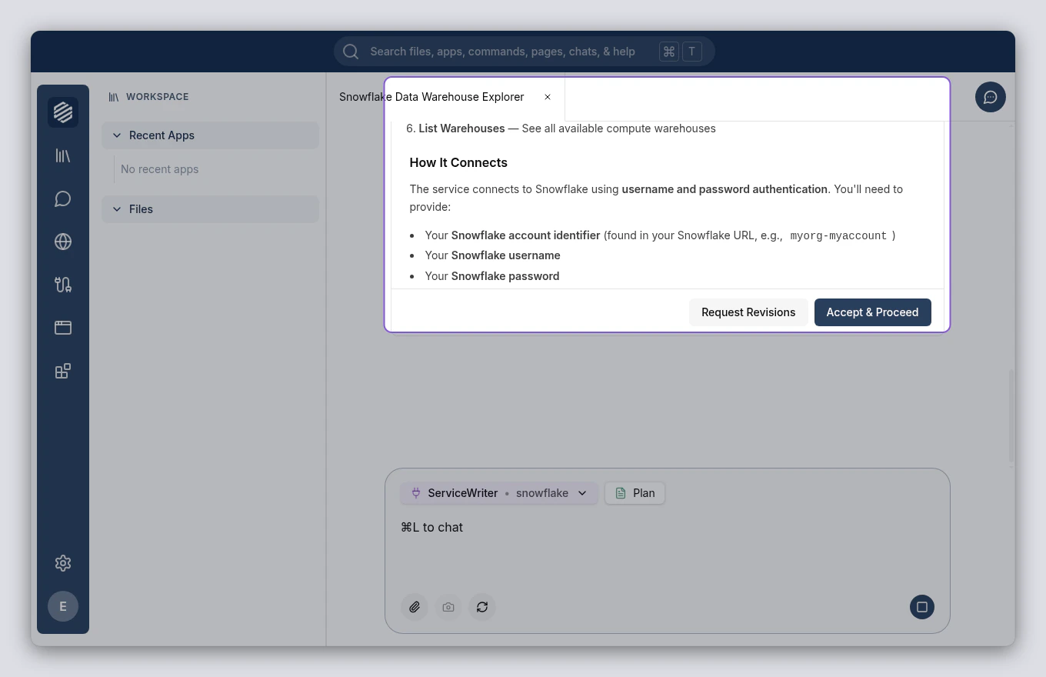This screenshot has height=677, width=1046.
Task: Click Accept & Proceed
Action: click(873, 312)
